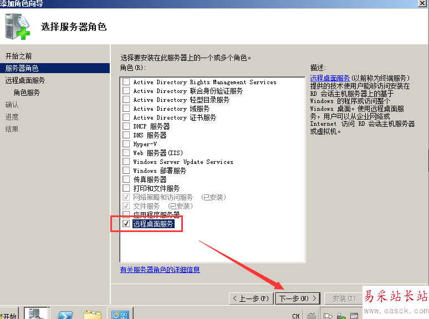Check the 打印和文件服务 role
The image size is (429, 319).
click(126, 188)
